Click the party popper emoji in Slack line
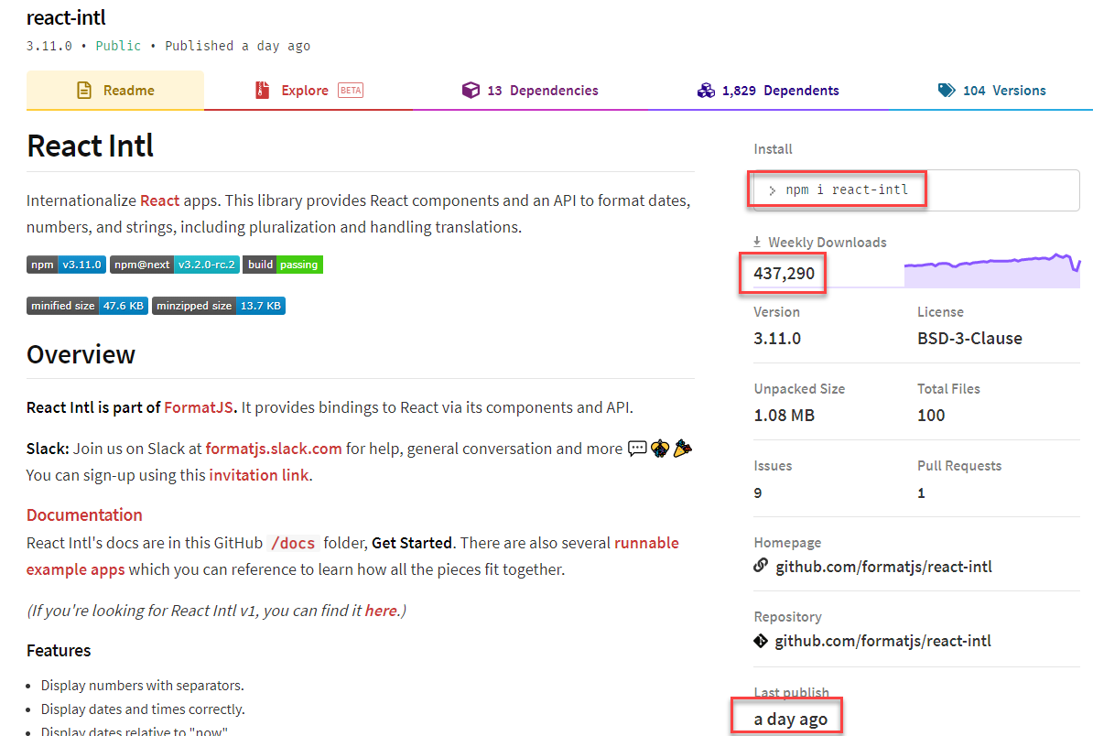Viewport: 1093px width, 736px height. (682, 449)
